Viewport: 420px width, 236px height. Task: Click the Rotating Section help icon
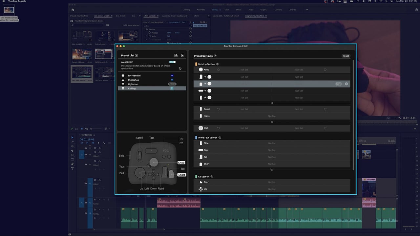[217, 64]
